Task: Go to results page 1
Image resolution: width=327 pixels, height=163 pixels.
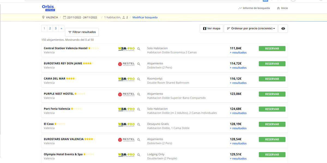Action: point(44,28)
